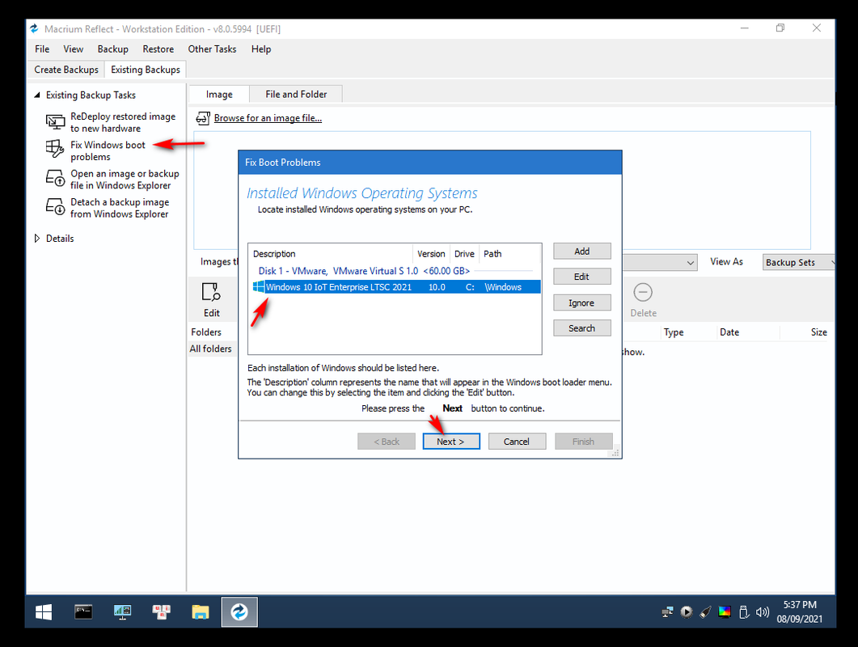The width and height of the screenshot is (858, 647).
Task: Open the Help menu
Action: [x=261, y=49]
